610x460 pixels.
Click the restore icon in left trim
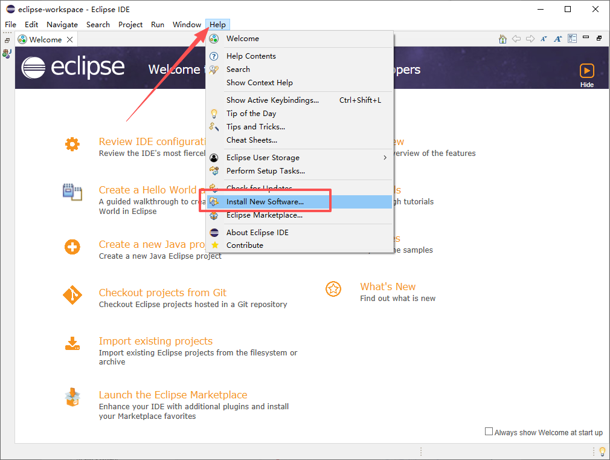[x=7, y=40]
